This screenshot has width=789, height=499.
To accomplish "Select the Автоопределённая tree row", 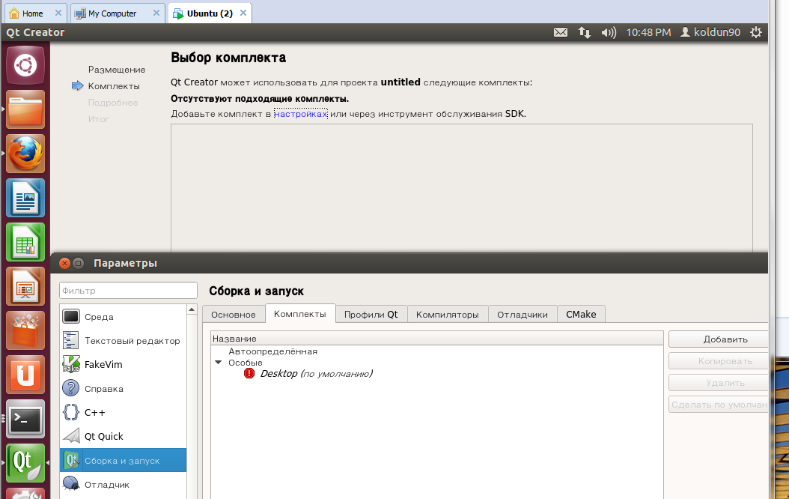I will 272,351.
